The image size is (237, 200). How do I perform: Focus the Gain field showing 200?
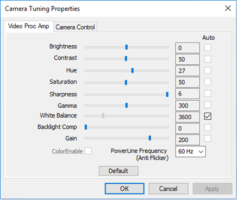188,140
